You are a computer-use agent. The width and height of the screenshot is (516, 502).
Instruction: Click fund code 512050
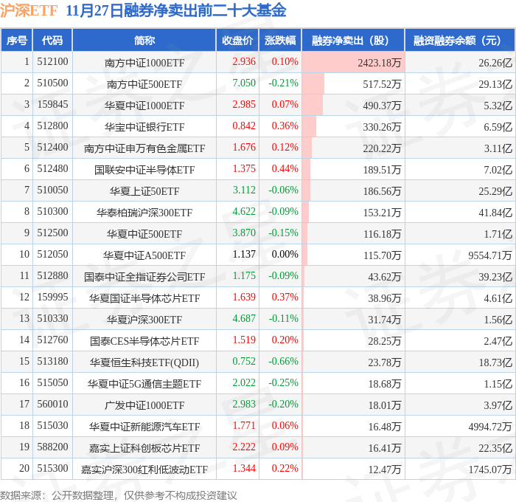click(52, 254)
